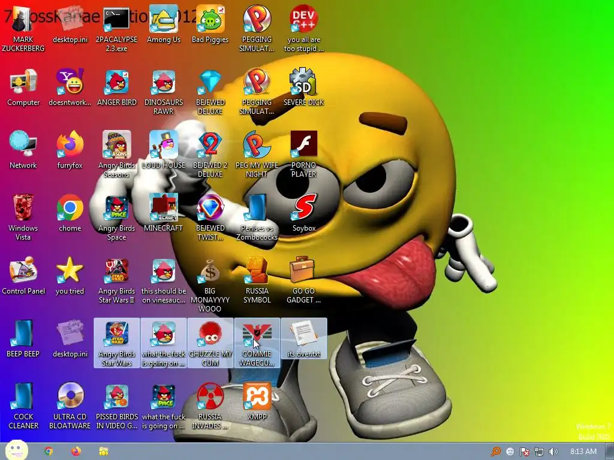Viewport: 614px width, 460px height.
Task: Select the BIG MONAYYYY WOOO money bag icon
Action: [x=210, y=285]
